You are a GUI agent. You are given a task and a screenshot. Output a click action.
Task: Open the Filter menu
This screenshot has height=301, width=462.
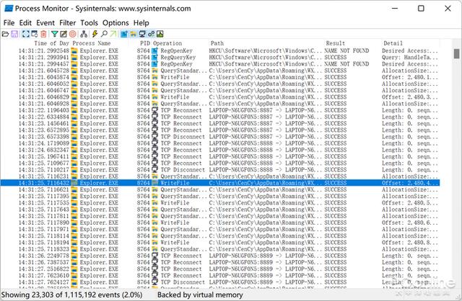(67, 23)
